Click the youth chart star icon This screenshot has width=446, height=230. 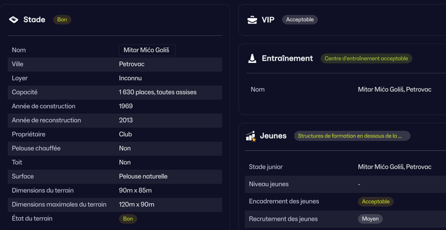tap(251, 136)
